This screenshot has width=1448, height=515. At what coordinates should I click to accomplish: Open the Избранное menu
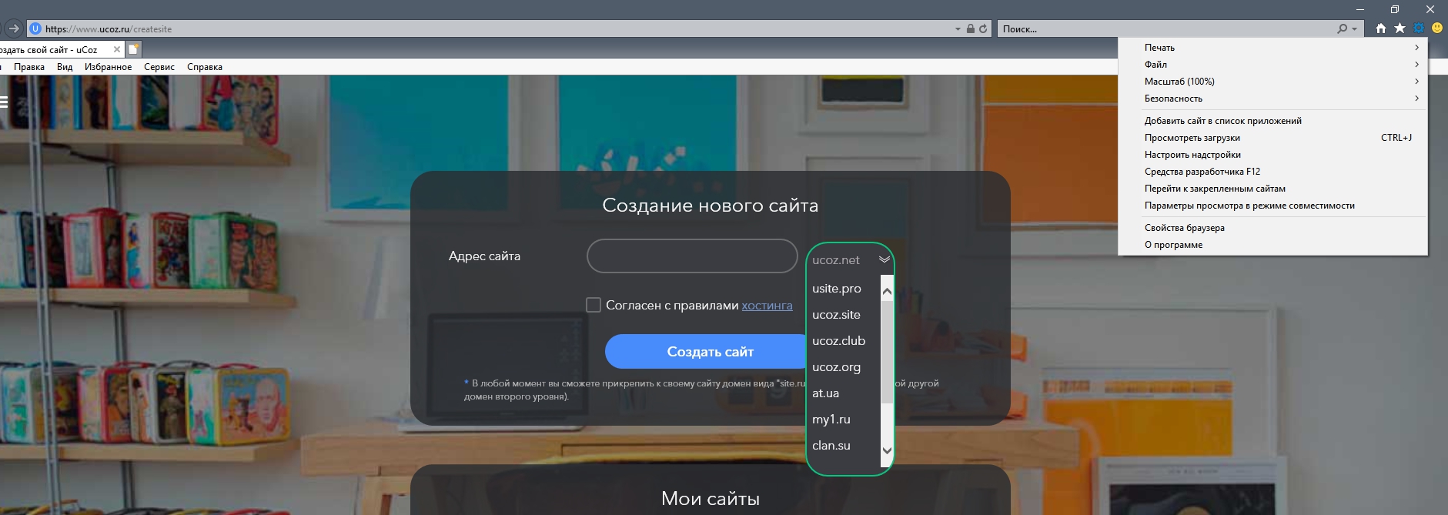pos(108,67)
